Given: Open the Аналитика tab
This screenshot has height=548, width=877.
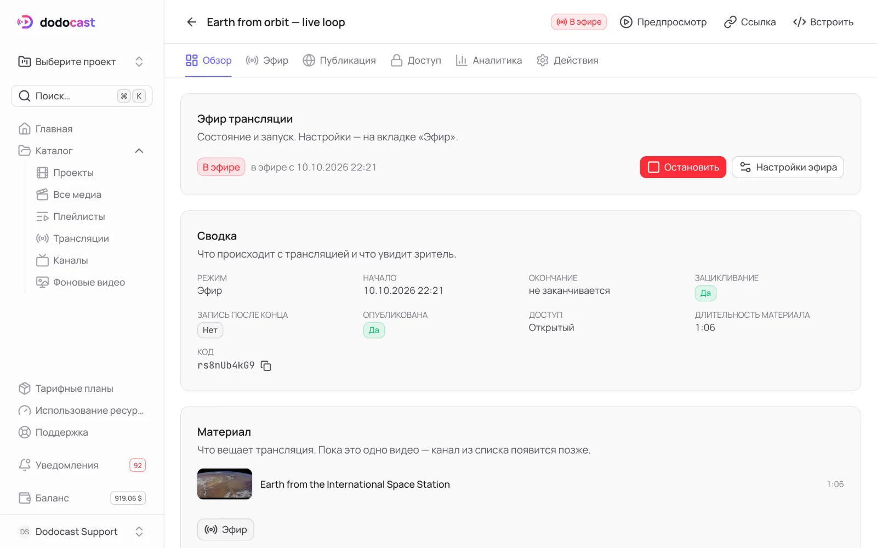Looking at the screenshot, I should tap(488, 60).
